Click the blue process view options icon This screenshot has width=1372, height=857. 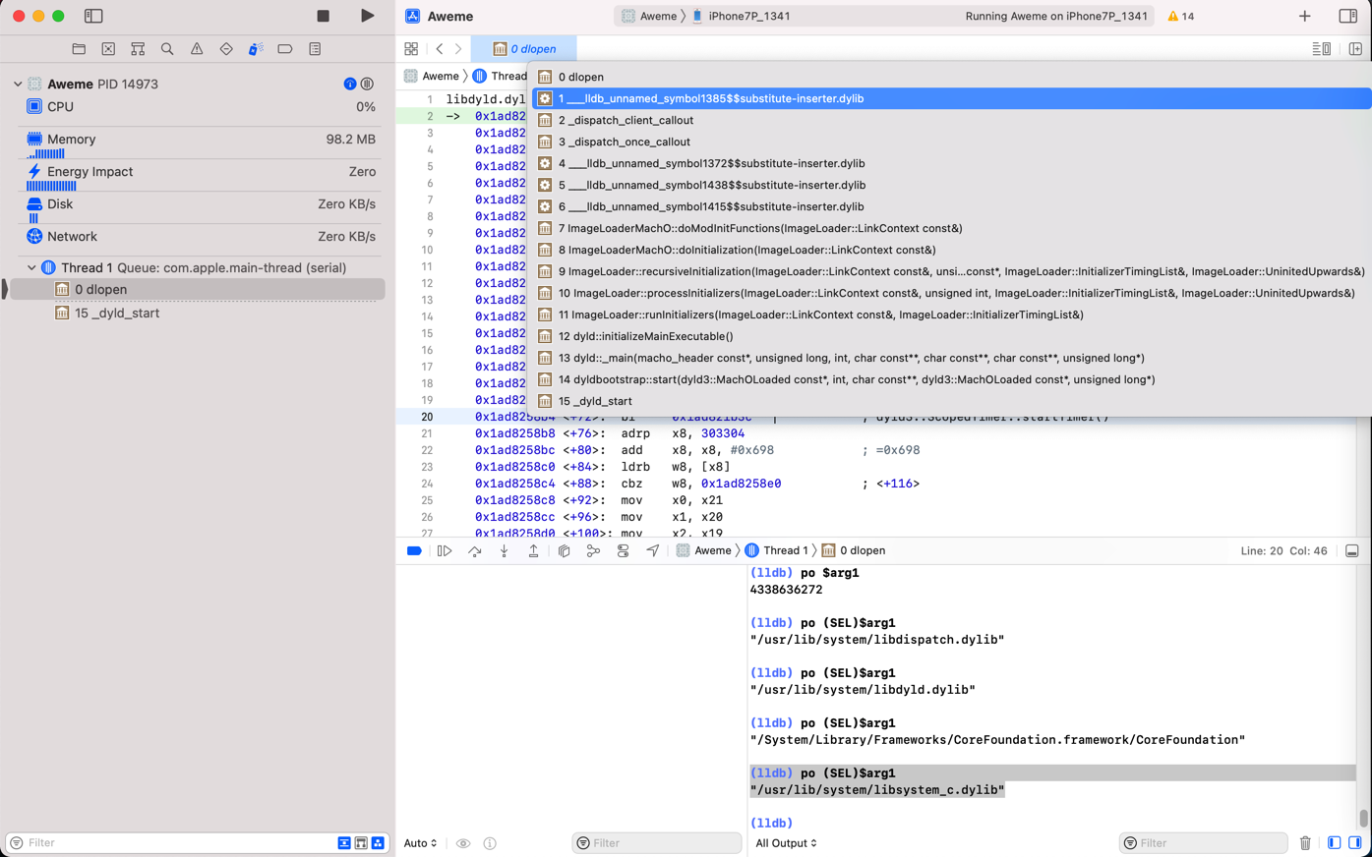(350, 85)
